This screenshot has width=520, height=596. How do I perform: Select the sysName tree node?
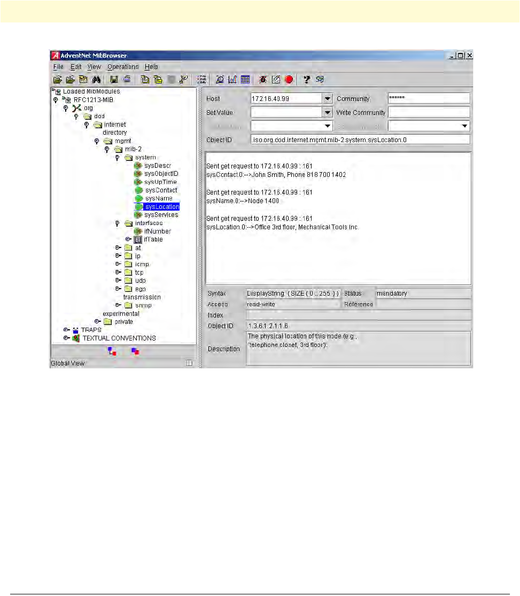(x=159, y=198)
